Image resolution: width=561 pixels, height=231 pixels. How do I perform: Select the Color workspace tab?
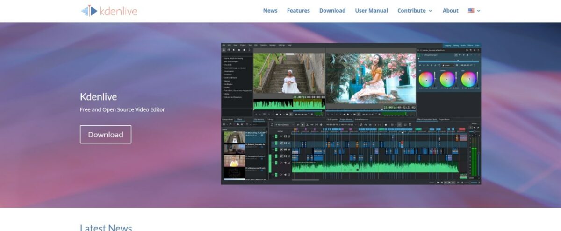pyautogui.click(x=477, y=45)
